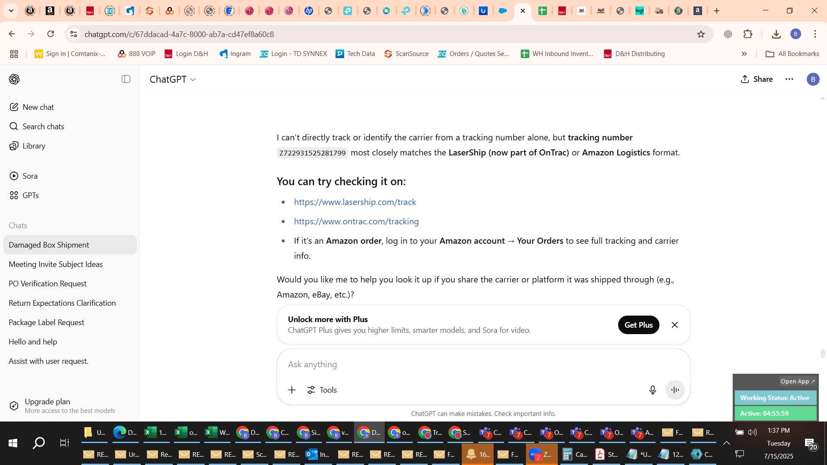
Task: Open the Windows notification center
Action: (x=810, y=444)
